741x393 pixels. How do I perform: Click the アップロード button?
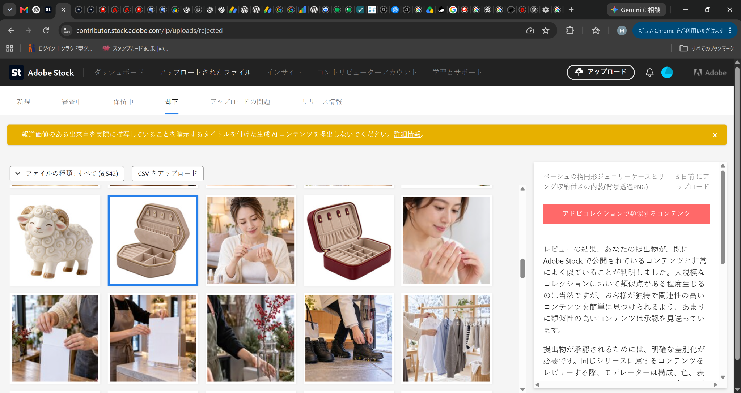pyautogui.click(x=601, y=72)
